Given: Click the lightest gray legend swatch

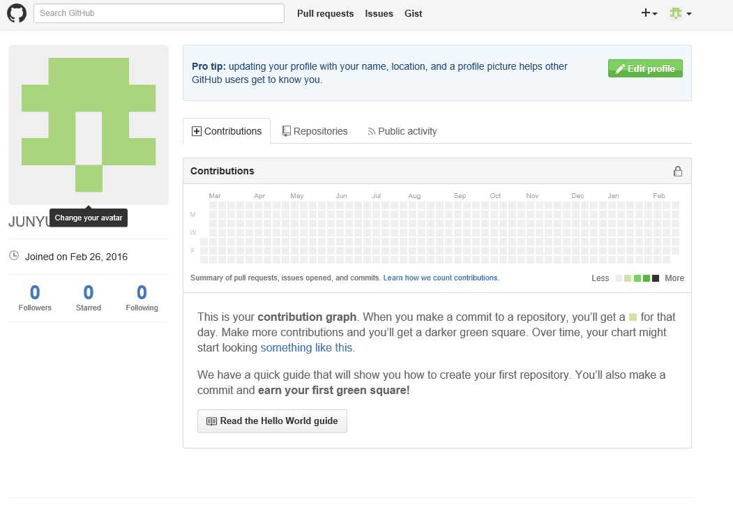Looking at the screenshot, I should point(619,278).
